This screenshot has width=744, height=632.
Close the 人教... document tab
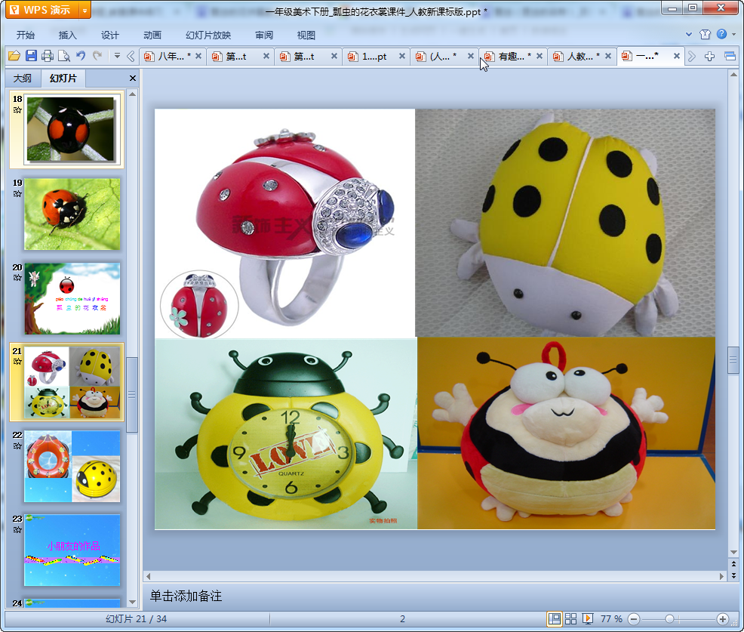point(608,56)
